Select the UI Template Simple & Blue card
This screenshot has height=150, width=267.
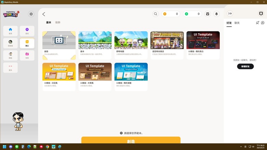tap(131, 77)
